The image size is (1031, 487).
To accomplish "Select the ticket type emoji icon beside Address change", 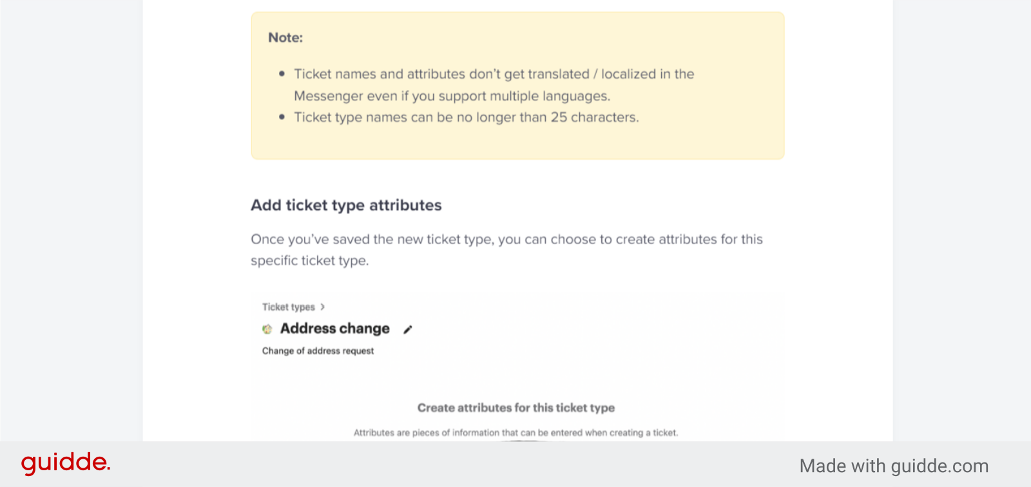I will [268, 329].
